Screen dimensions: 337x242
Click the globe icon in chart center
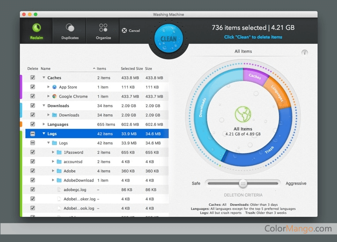(243, 115)
